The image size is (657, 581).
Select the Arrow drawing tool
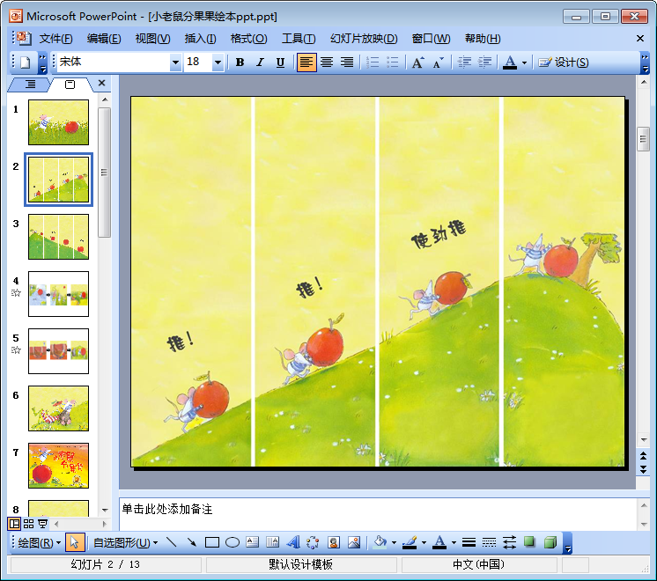click(x=191, y=542)
